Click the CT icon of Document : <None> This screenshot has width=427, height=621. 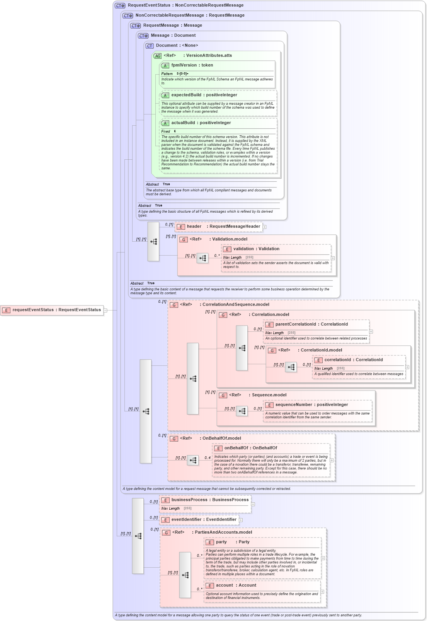point(150,46)
